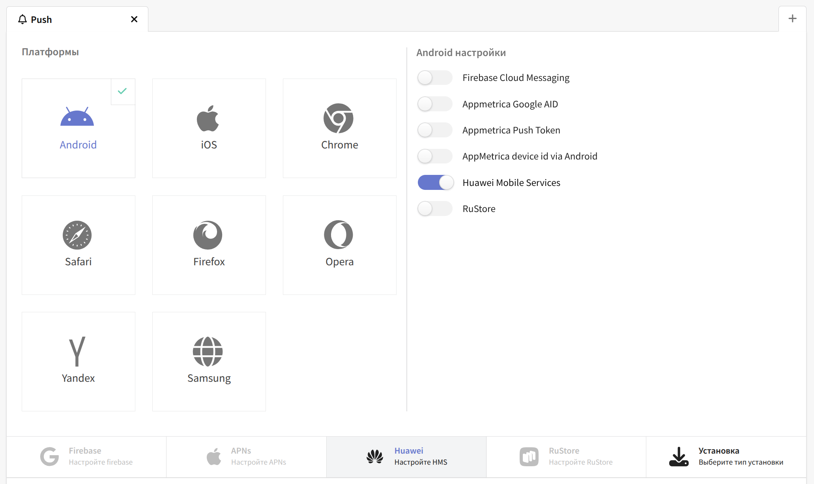Select the Opera browser icon
814x484 pixels.
(x=339, y=235)
